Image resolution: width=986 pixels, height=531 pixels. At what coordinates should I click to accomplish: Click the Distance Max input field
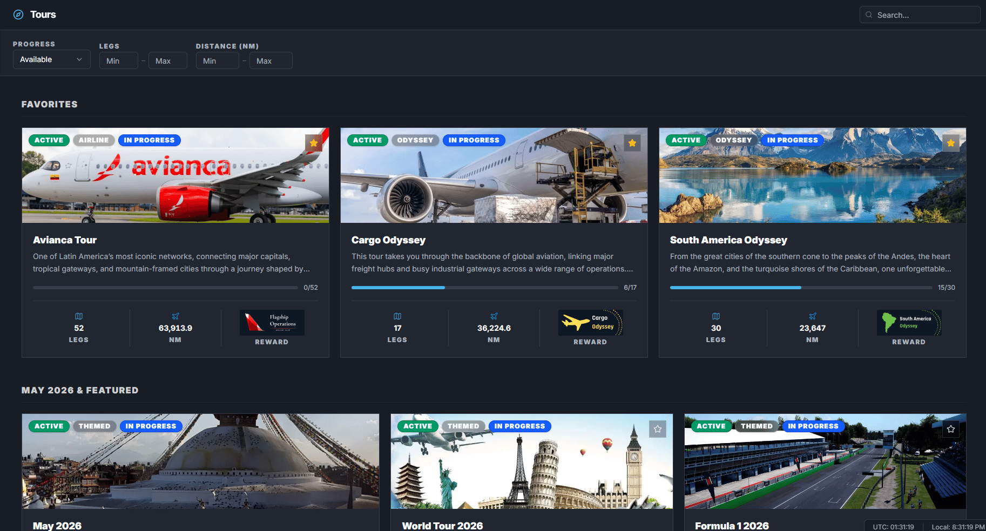(271, 60)
